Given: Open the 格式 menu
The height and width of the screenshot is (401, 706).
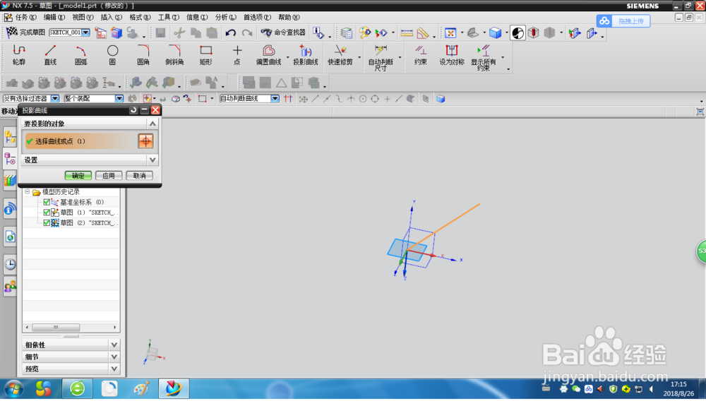Looking at the screenshot, I should click(140, 17).
